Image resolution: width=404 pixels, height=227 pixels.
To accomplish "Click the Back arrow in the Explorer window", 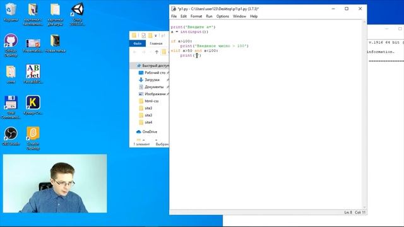I will 134,52.
